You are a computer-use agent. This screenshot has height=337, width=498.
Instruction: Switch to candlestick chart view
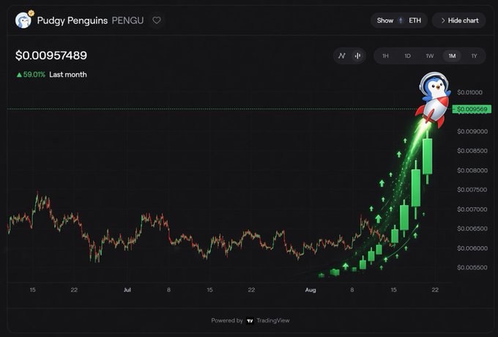point(357,56)
